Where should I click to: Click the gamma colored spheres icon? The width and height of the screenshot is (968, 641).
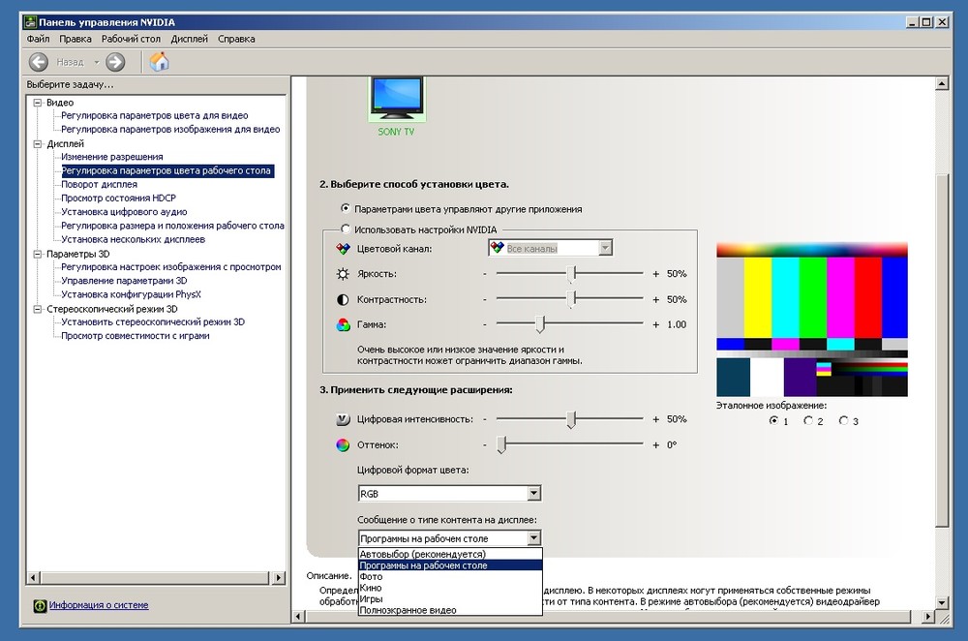pos(343,324)
